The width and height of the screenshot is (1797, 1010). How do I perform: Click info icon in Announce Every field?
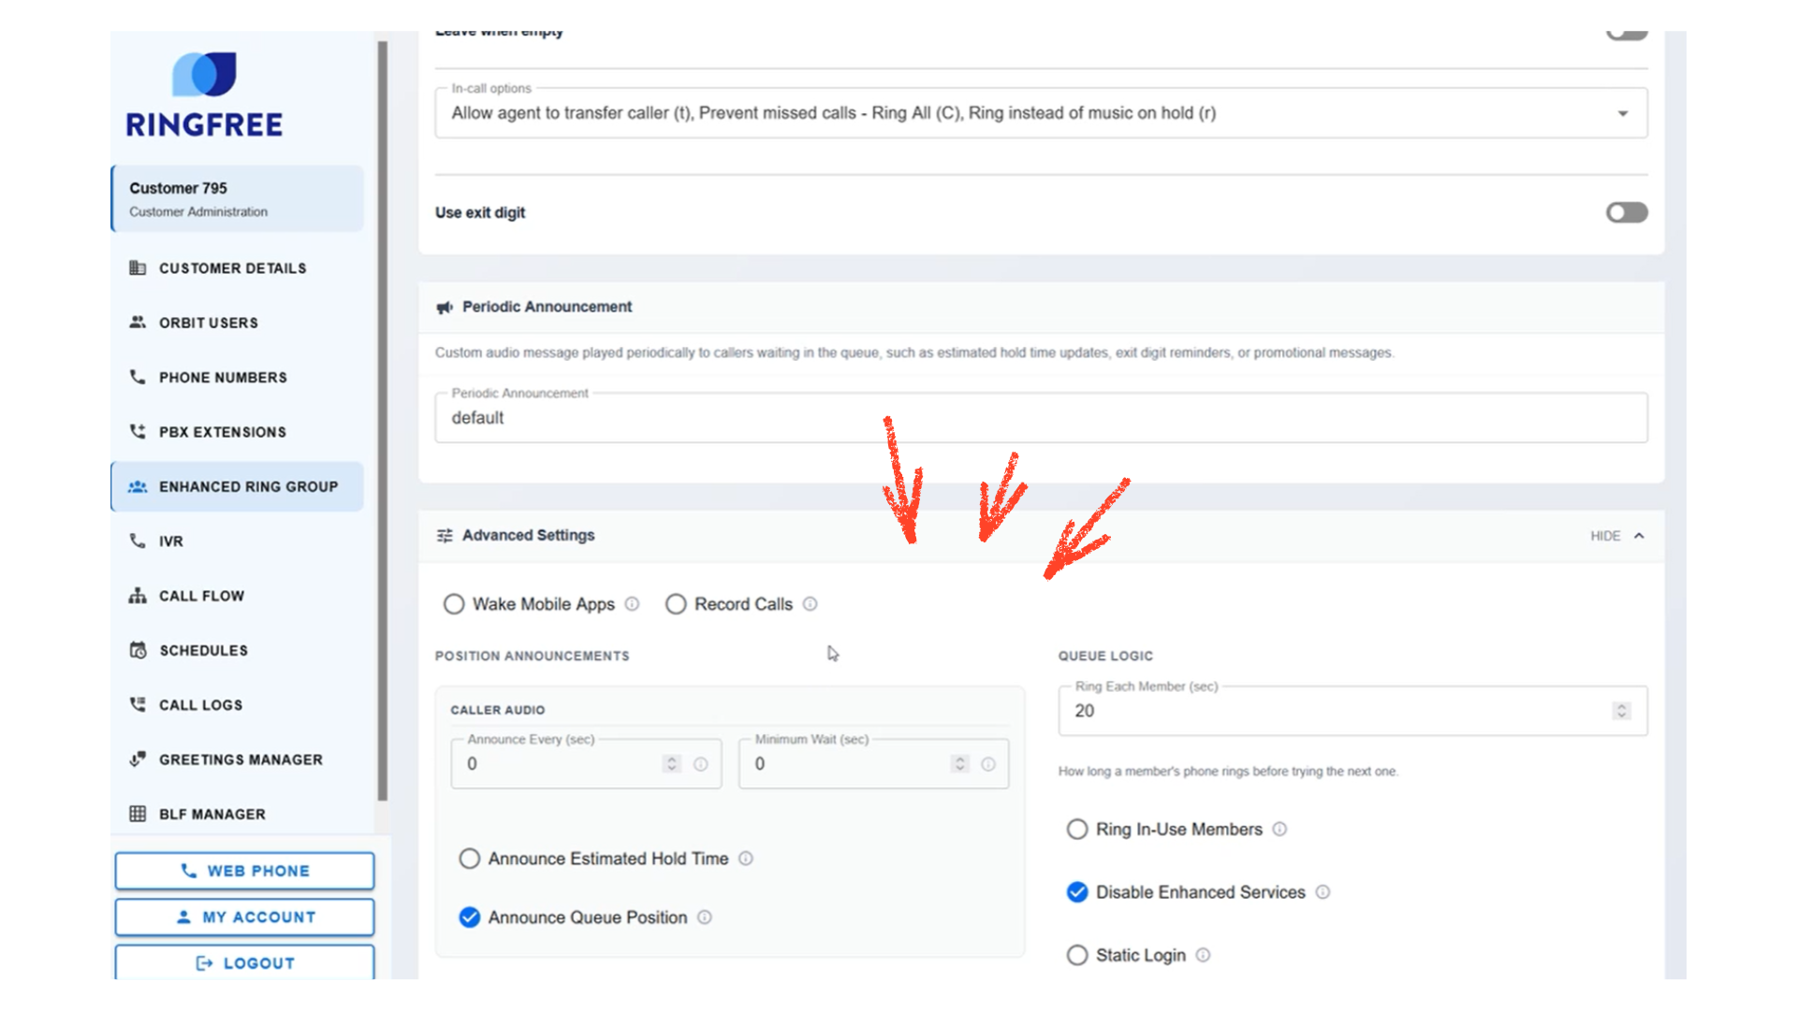pos(700,764)
